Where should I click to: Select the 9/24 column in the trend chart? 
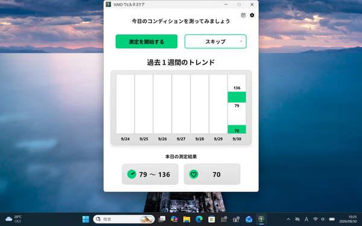pyautogui.click(x=125, y=104)
